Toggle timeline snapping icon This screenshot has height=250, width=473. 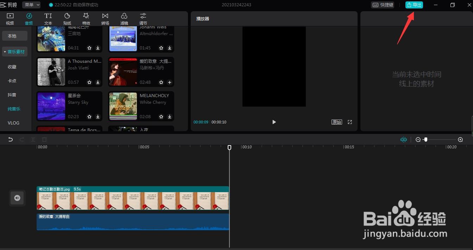(x=404, y=140)
